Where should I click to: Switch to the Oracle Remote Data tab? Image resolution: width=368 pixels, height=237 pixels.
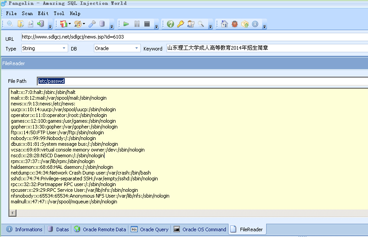(100, 229)
